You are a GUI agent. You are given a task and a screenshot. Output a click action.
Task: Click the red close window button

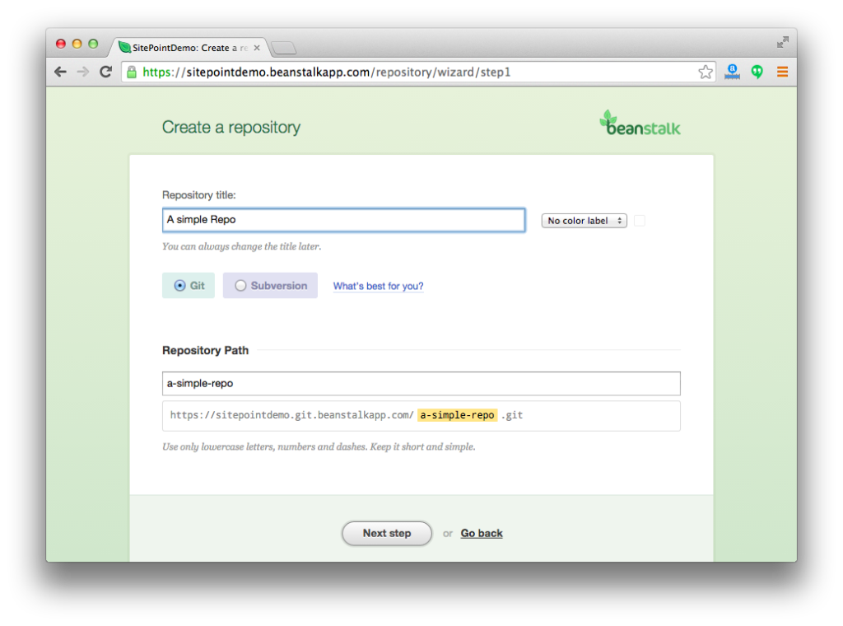click(61, 44)
